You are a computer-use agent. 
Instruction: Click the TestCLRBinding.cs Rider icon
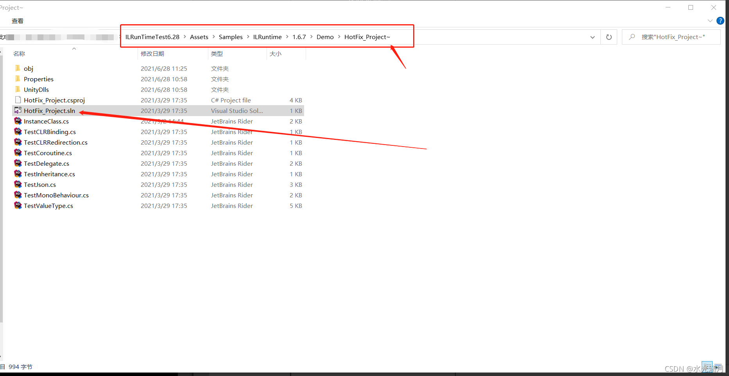18,132
